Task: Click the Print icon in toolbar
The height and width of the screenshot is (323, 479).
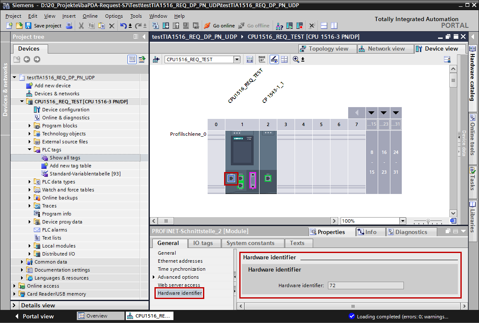Action: (x=68, y=26)
